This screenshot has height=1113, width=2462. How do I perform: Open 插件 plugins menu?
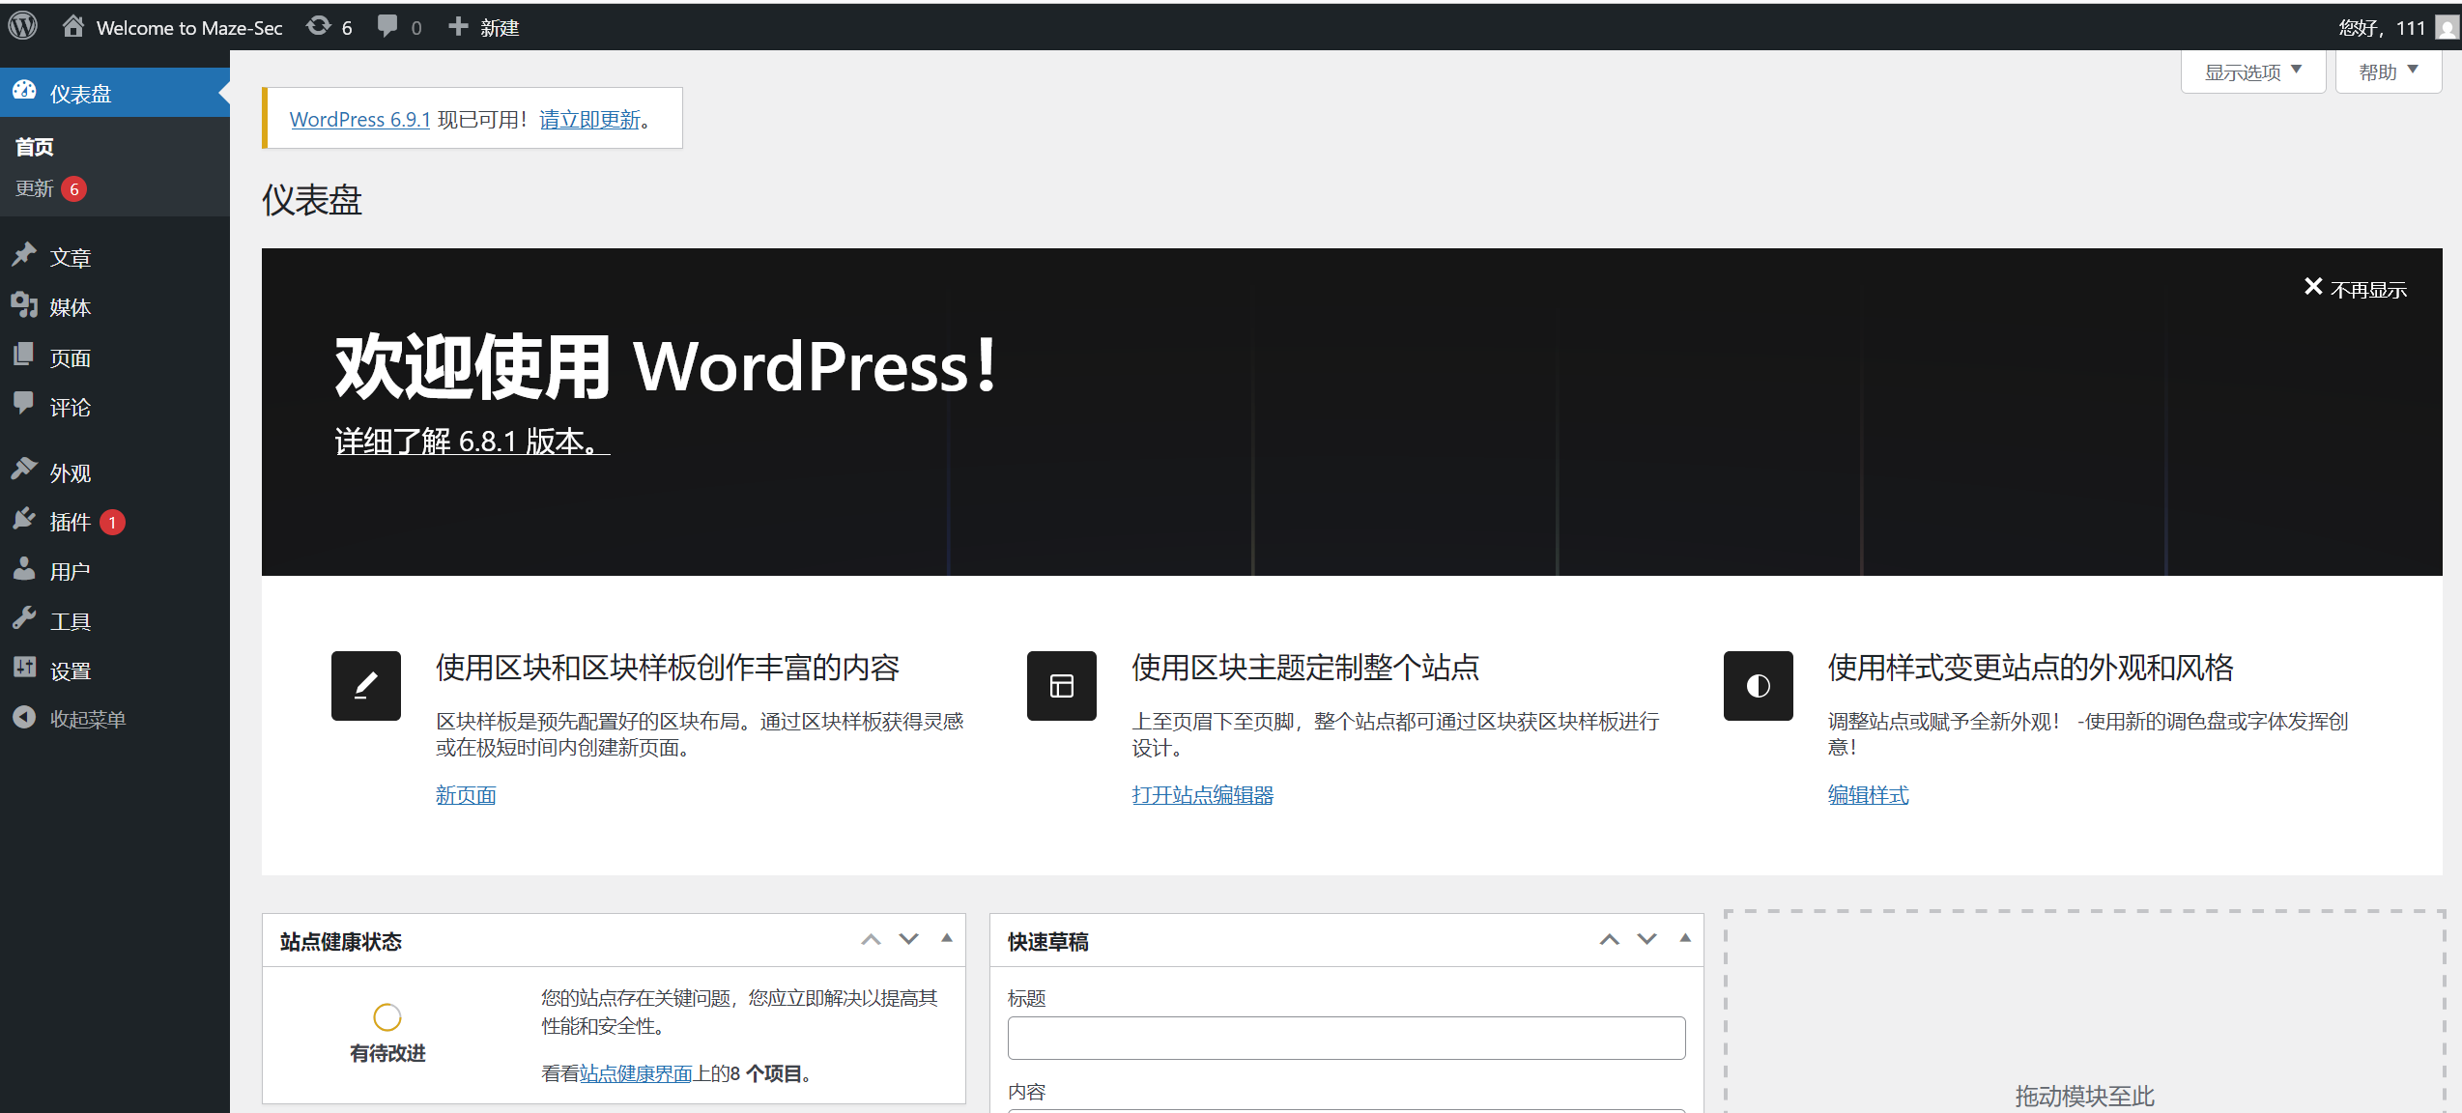70,522
